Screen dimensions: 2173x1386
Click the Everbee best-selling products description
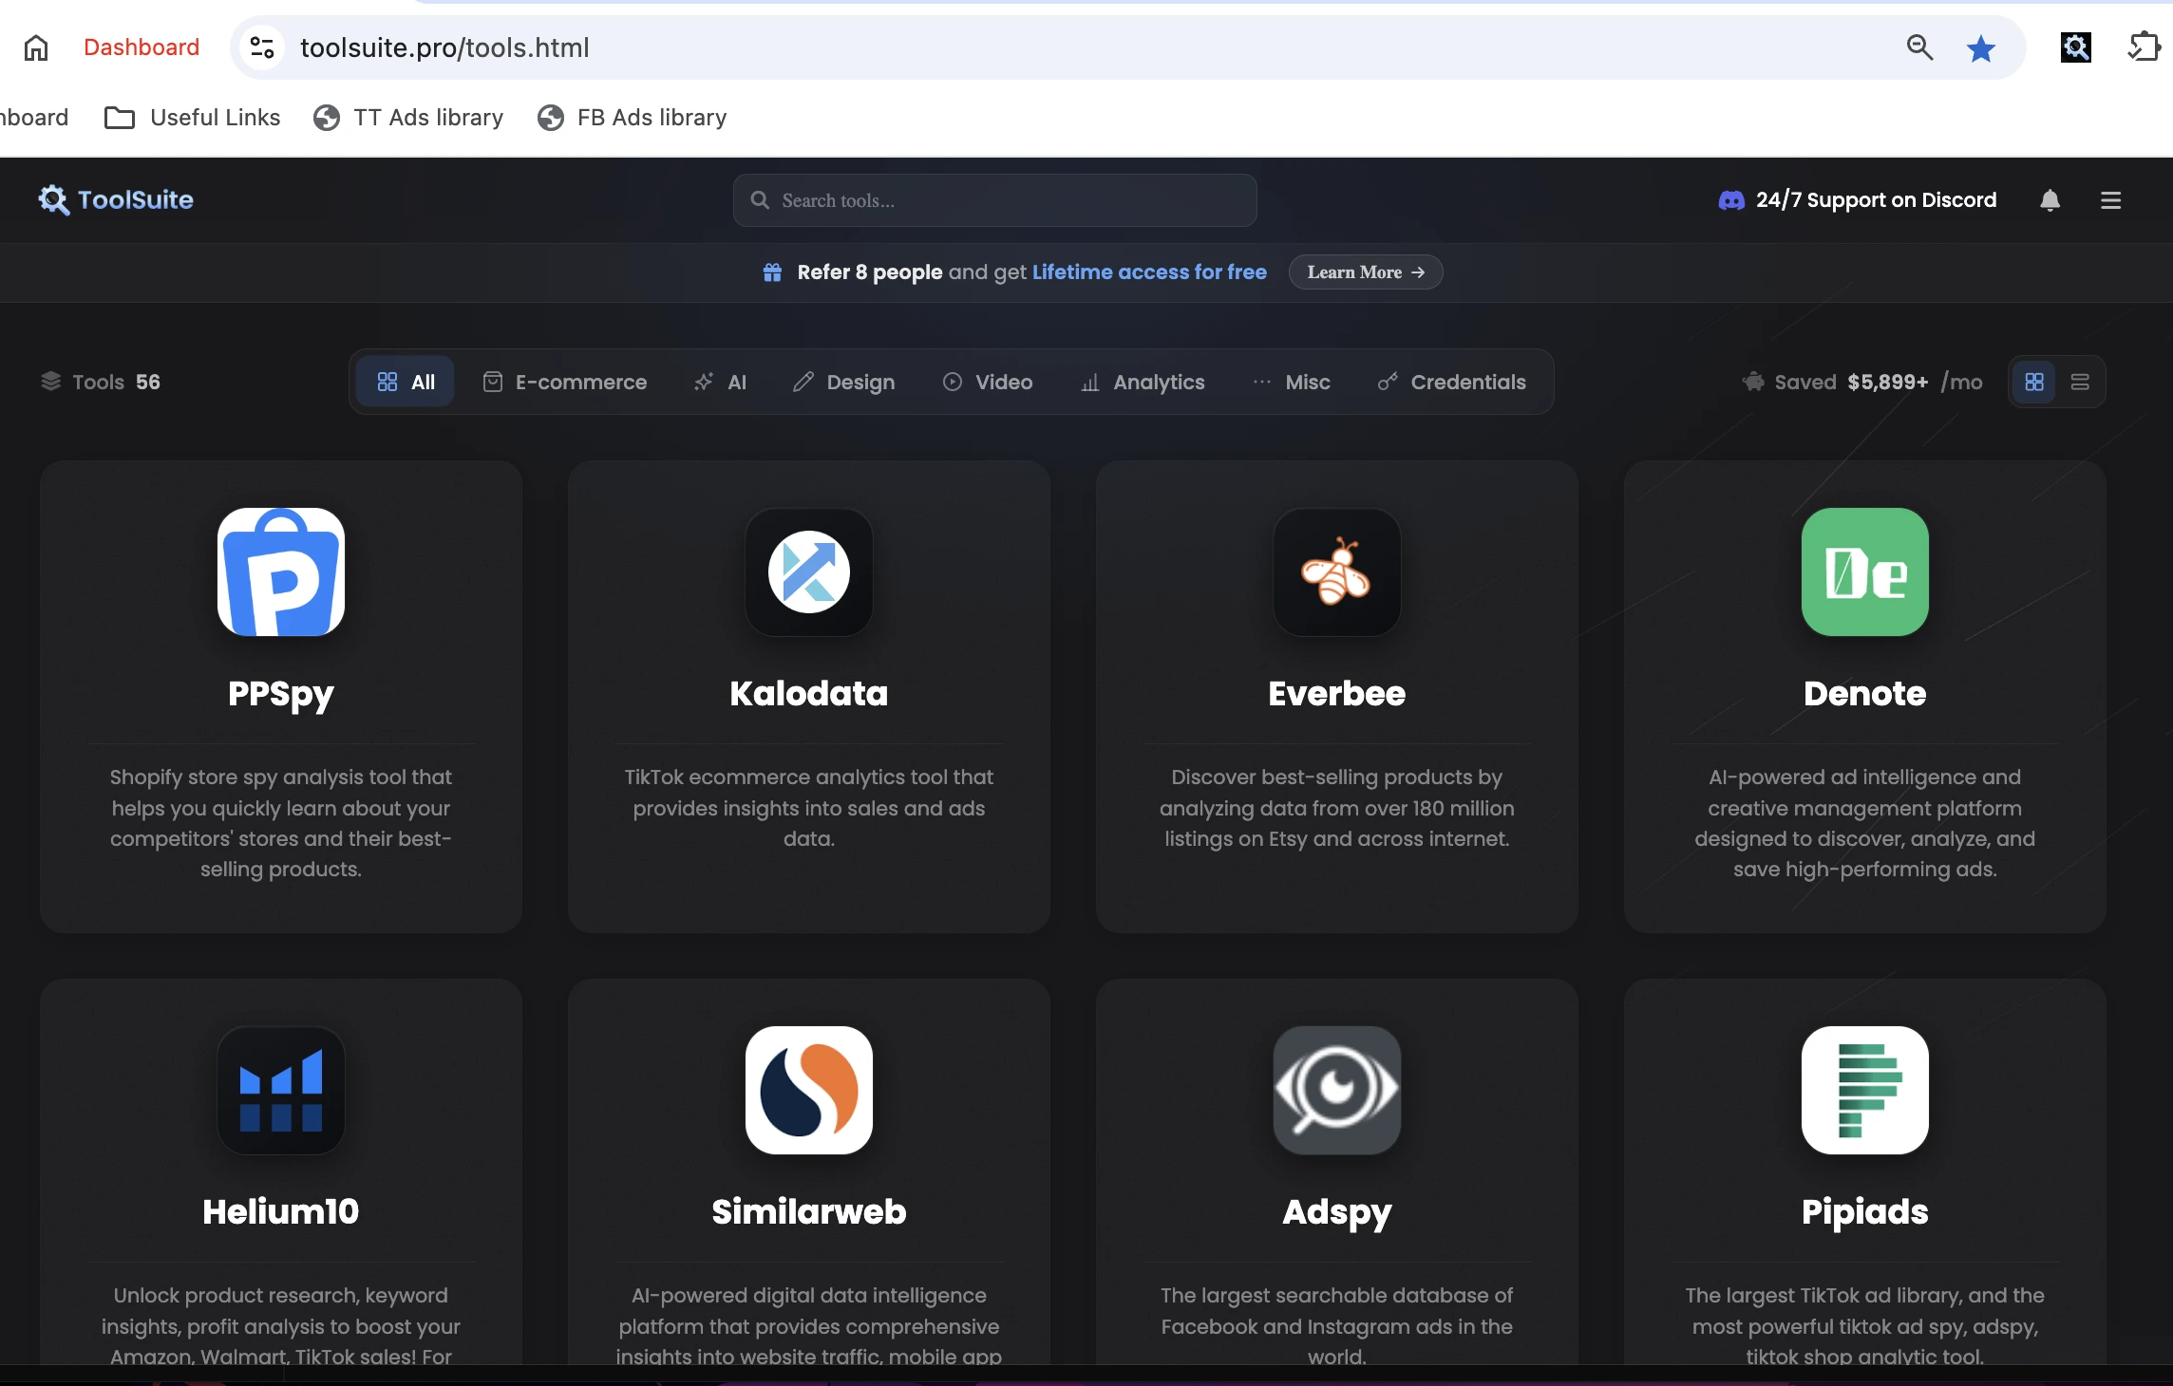tap(1337, 808)
